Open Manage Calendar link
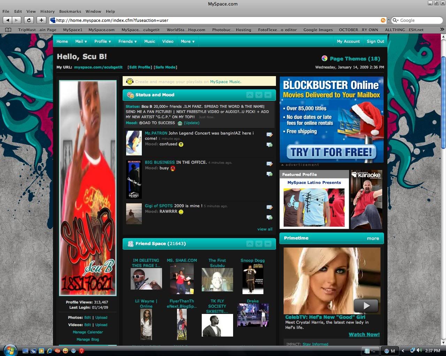 tap(88, 332)
